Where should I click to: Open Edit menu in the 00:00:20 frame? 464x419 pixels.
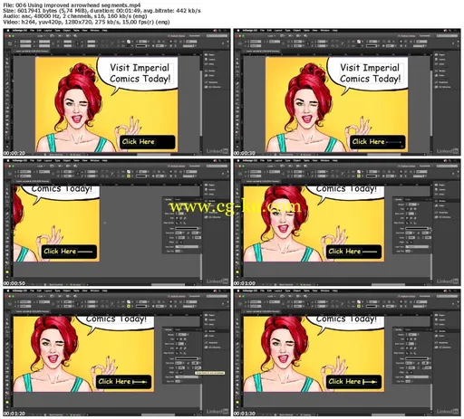click(39, 31)
